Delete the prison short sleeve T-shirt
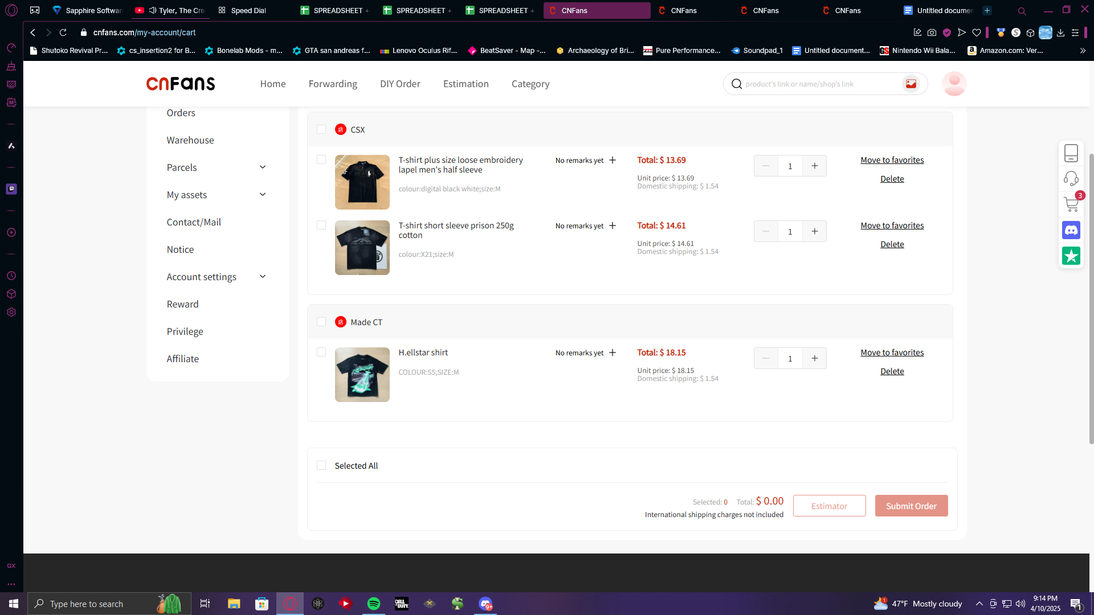The image size is (1094, 615). pyautogui.click(x=892, y=244)
